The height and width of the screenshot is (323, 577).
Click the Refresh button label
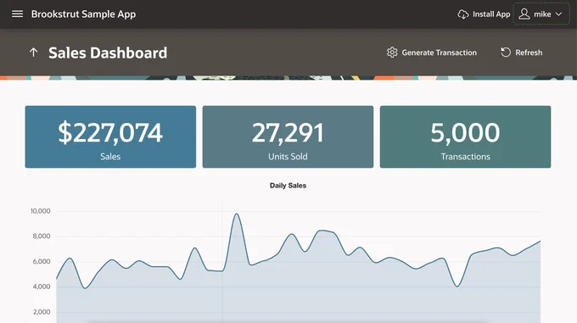(x=529, y=53)
